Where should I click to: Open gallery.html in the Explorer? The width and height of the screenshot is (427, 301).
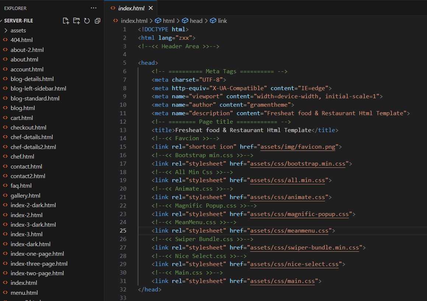tap(25, 196)
